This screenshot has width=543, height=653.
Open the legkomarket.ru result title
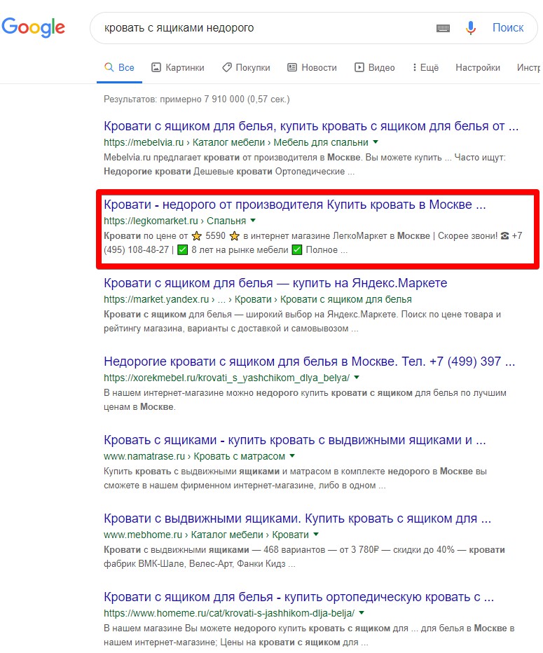pos(295,205)
